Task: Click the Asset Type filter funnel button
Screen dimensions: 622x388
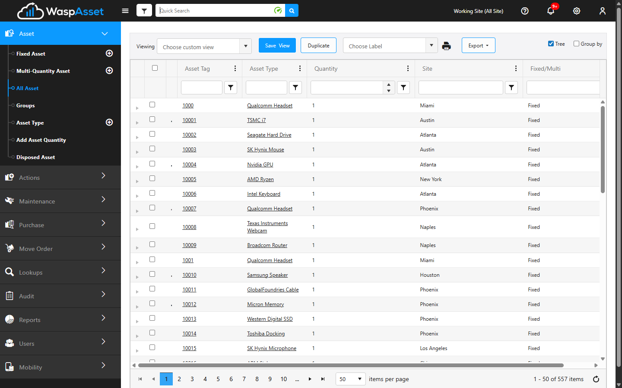Action: (x=295, y=88)
